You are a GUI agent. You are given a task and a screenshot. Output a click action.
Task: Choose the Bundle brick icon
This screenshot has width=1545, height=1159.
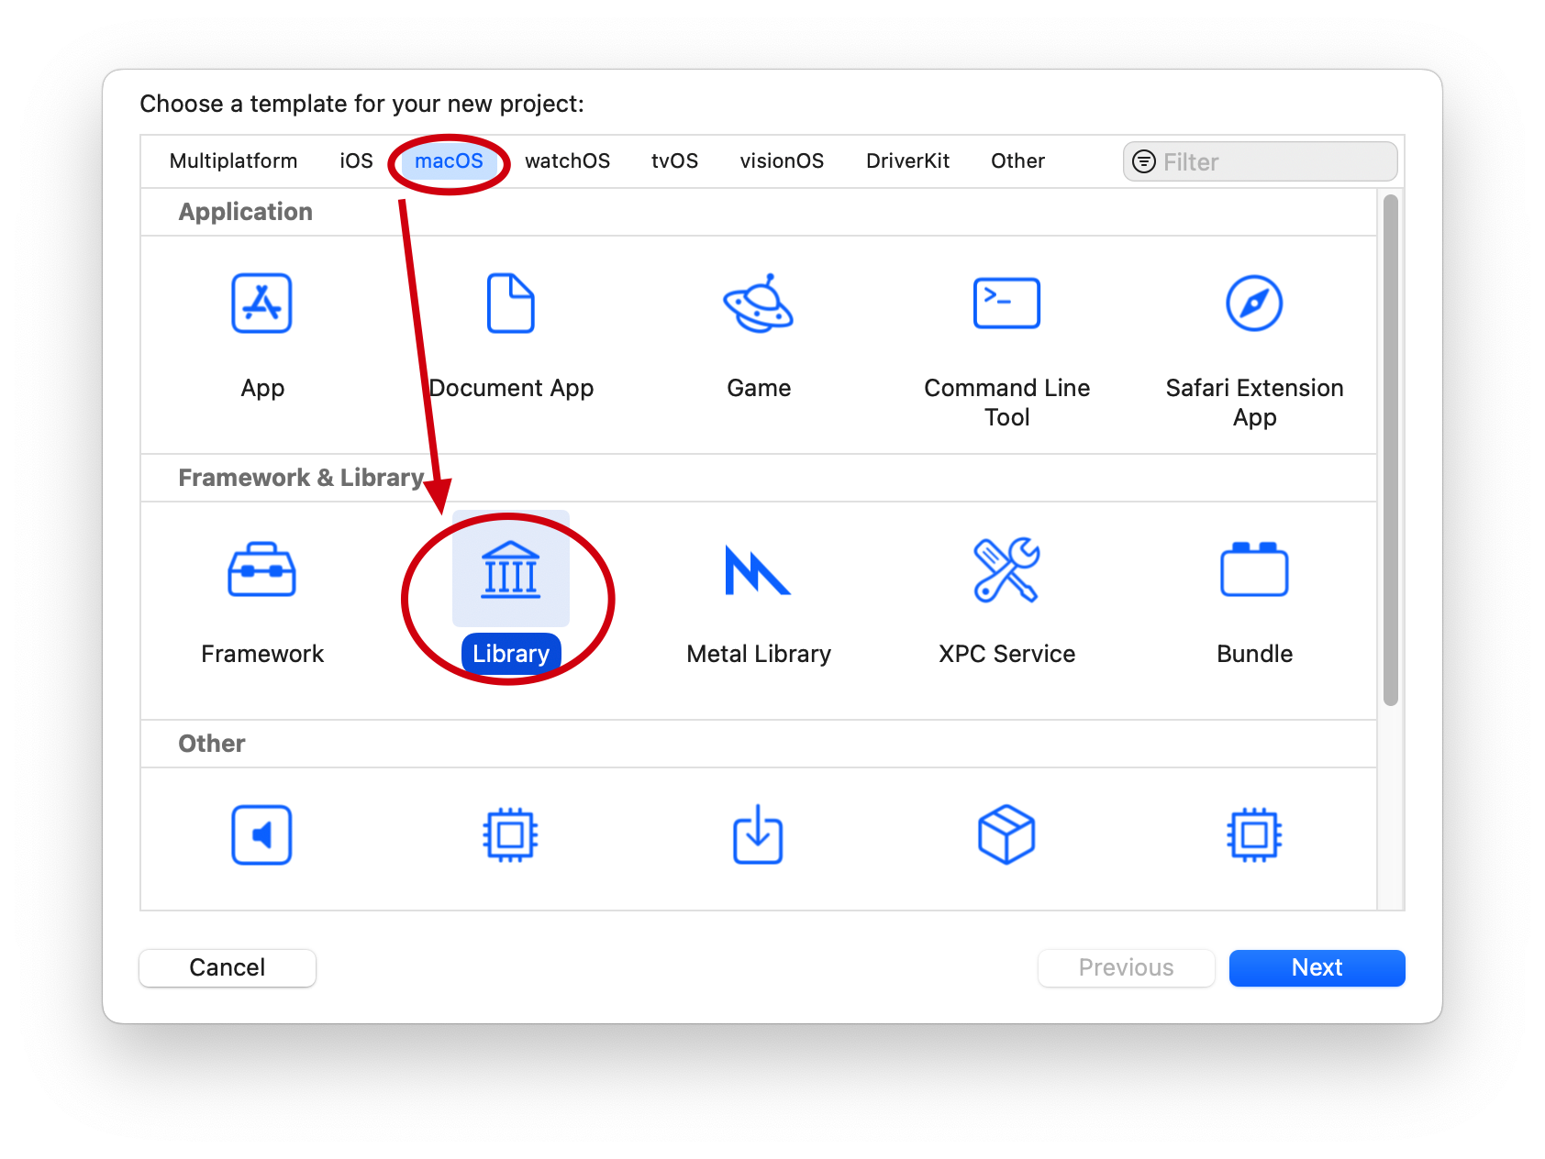pos(1254,569)
